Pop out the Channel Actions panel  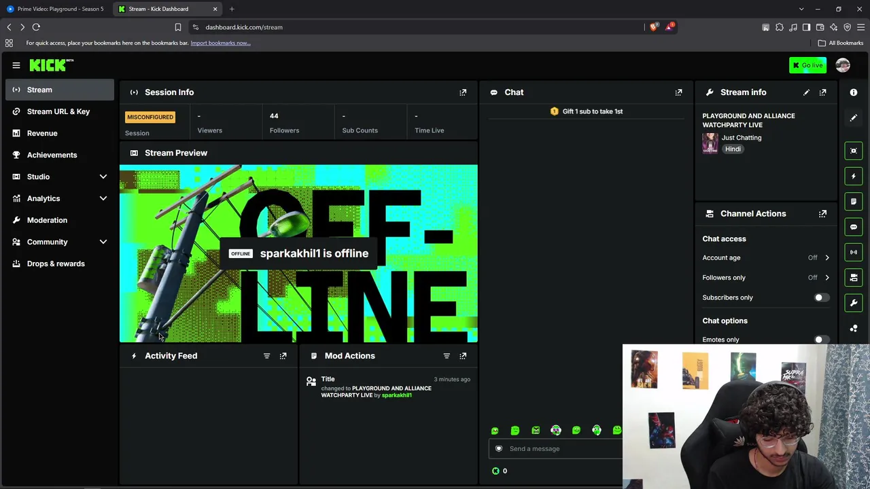[x=822, y=213]
